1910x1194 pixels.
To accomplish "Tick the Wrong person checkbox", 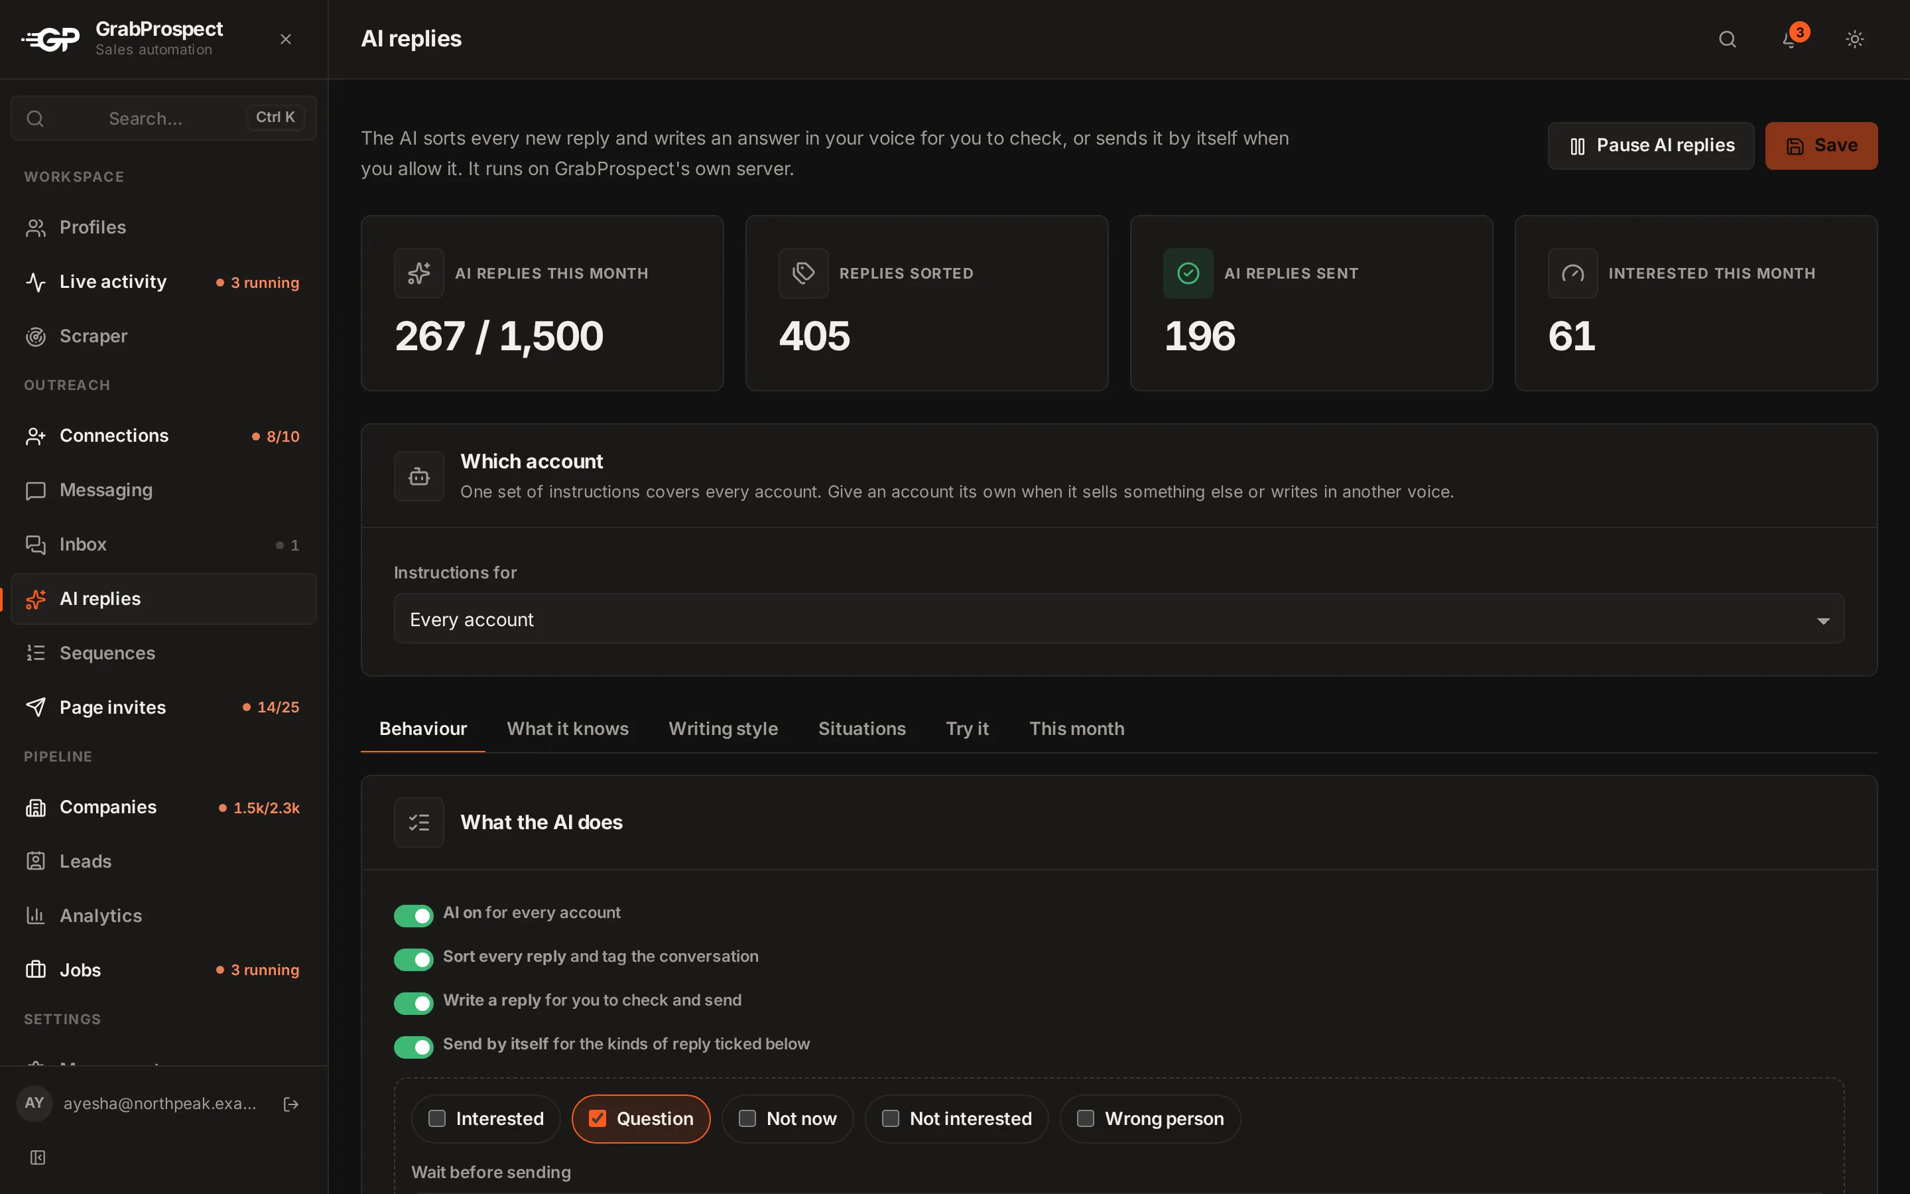I will [1085, 1118].
